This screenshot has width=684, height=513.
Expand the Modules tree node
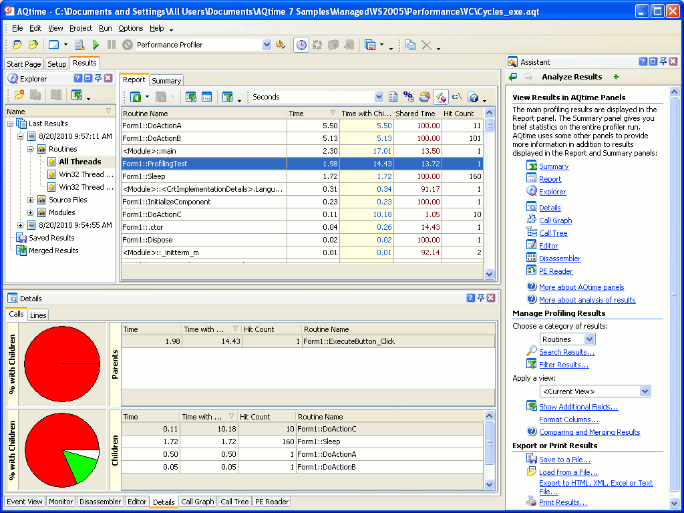point(31,212)
